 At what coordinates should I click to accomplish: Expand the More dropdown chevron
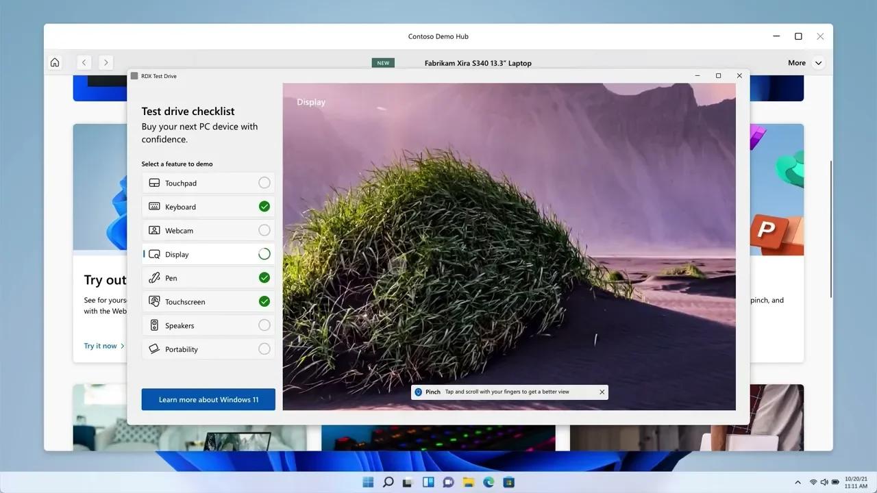818,62
